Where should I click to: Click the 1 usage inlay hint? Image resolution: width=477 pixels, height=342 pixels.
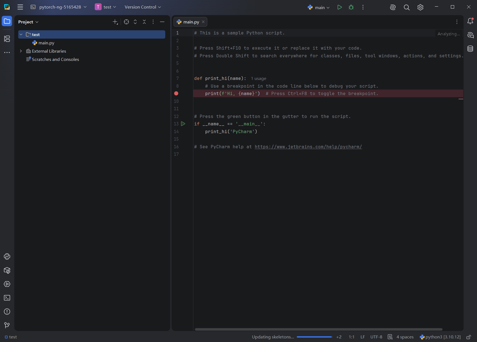click(x=259, y=79)
